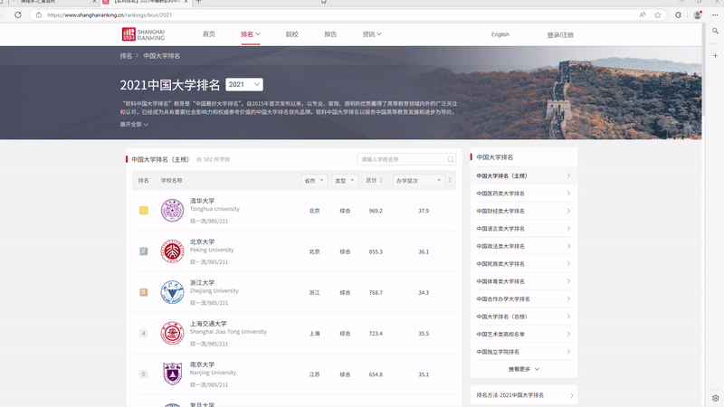Open the 排名 navigation dropdown
Viewport: 724px width, 407px height.
[251, 34]
